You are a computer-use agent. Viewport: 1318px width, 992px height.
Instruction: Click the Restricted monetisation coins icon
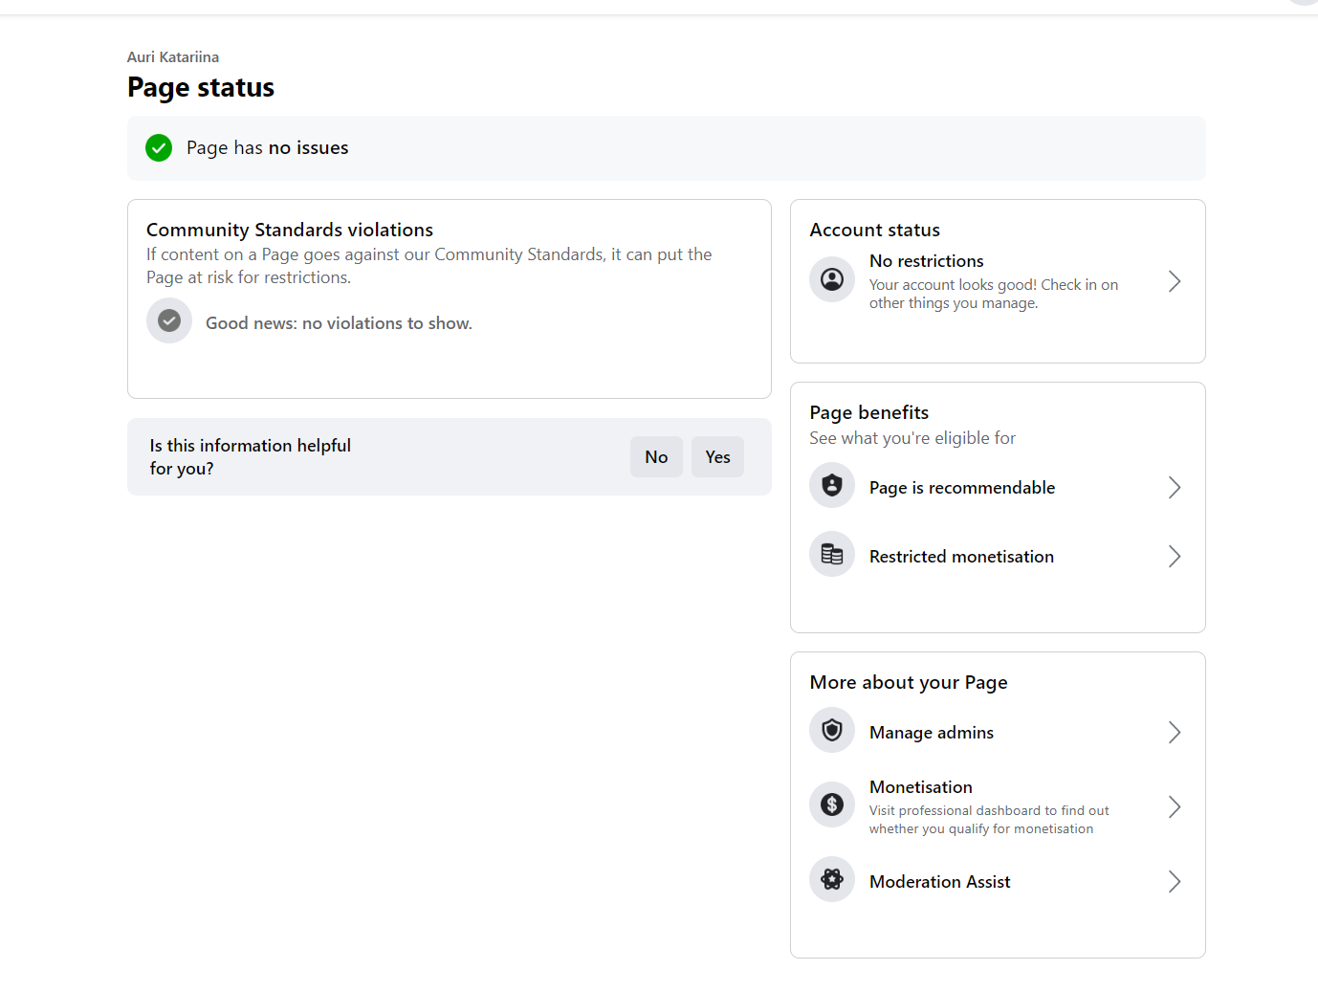832,555
